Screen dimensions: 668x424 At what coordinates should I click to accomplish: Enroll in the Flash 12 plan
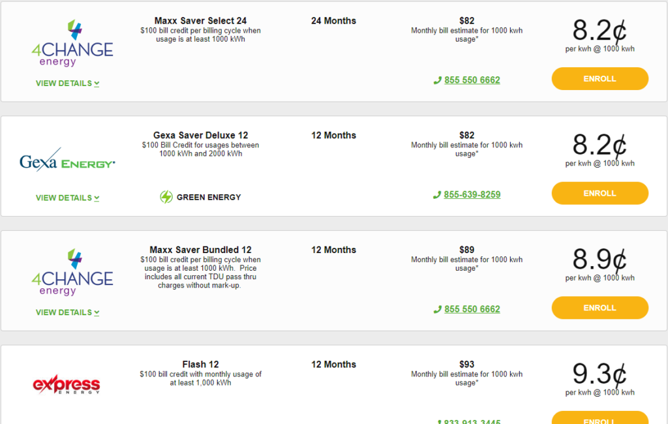(x=600, y=418)
